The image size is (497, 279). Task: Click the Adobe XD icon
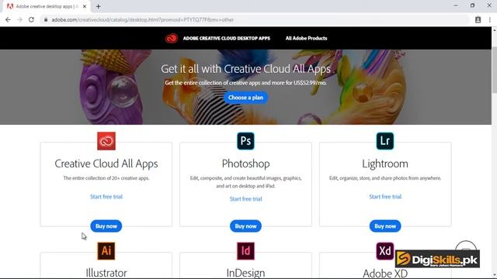pos(385,251)
